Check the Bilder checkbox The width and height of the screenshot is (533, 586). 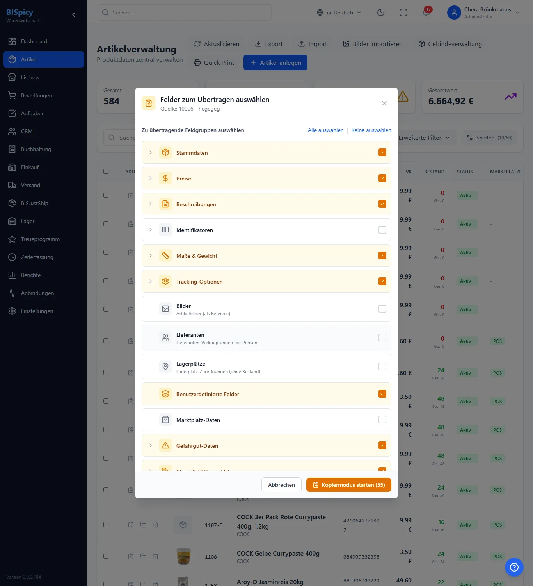point(382,309)
